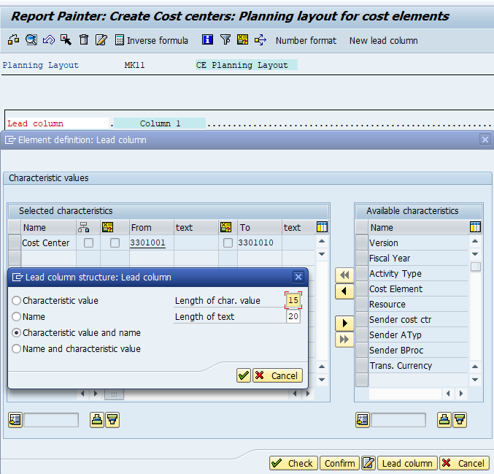Click the filter funnel icon in toolbar
Screen dimensions: 494x474
tap(225, 40)
